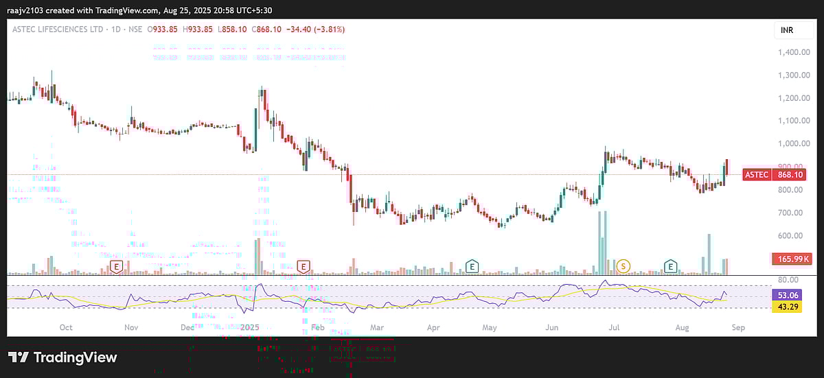Click the high value H933.85
This screenshot has height=378, width=824.
[198, 29]
